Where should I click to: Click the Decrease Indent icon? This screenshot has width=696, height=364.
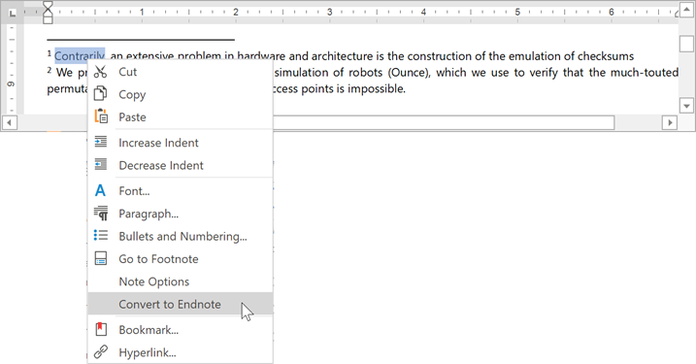click(x=101, y=165)
